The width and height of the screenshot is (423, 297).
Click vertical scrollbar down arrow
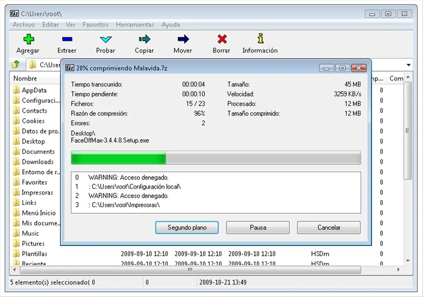click(408, 261)
